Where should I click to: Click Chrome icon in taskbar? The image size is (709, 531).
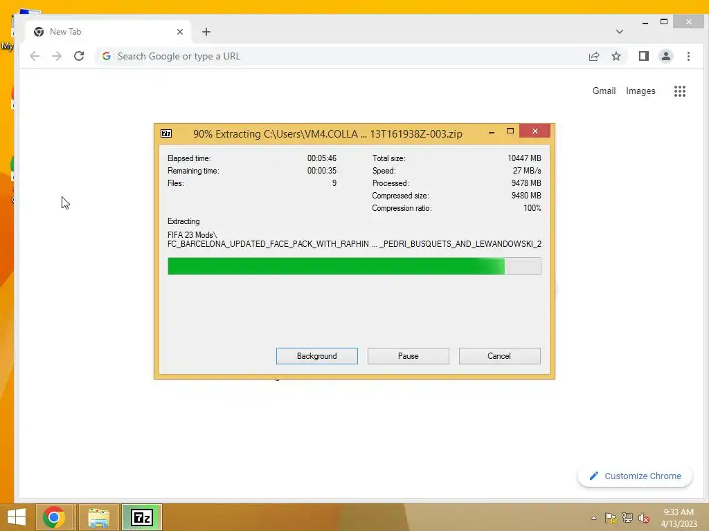coord(54,517)
